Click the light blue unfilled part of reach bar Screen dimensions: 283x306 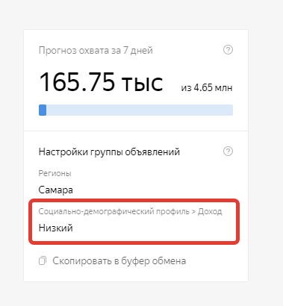(140, 110)
